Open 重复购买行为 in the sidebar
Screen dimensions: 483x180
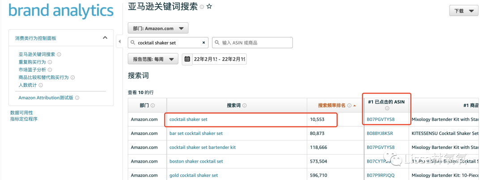pos(32,62)
